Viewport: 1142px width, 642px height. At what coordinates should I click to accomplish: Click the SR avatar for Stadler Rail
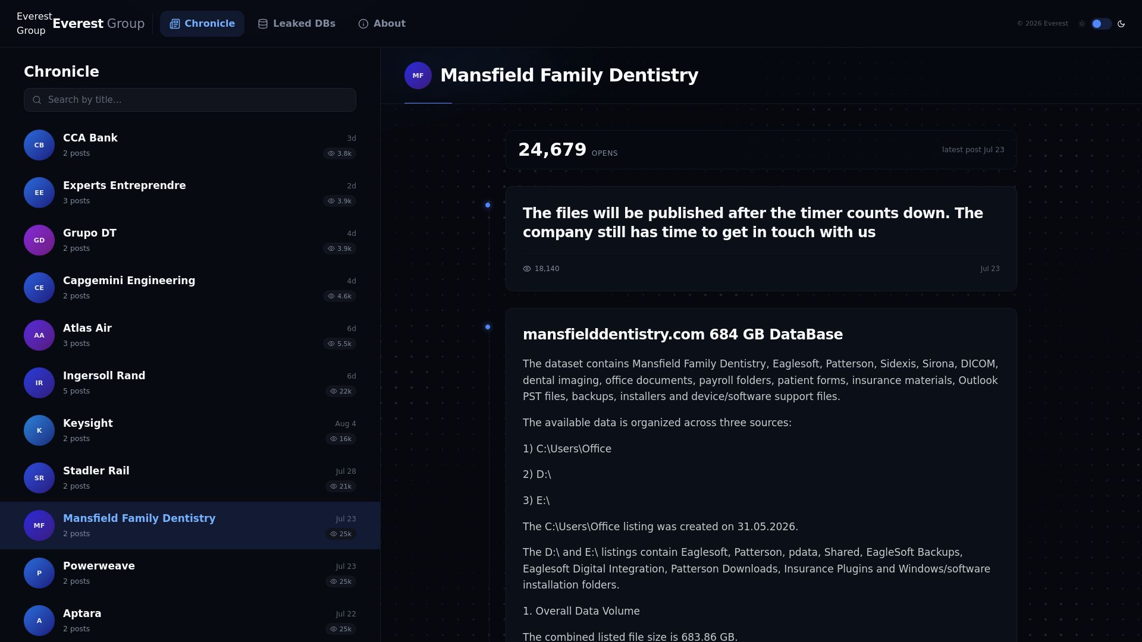(39, 478)
